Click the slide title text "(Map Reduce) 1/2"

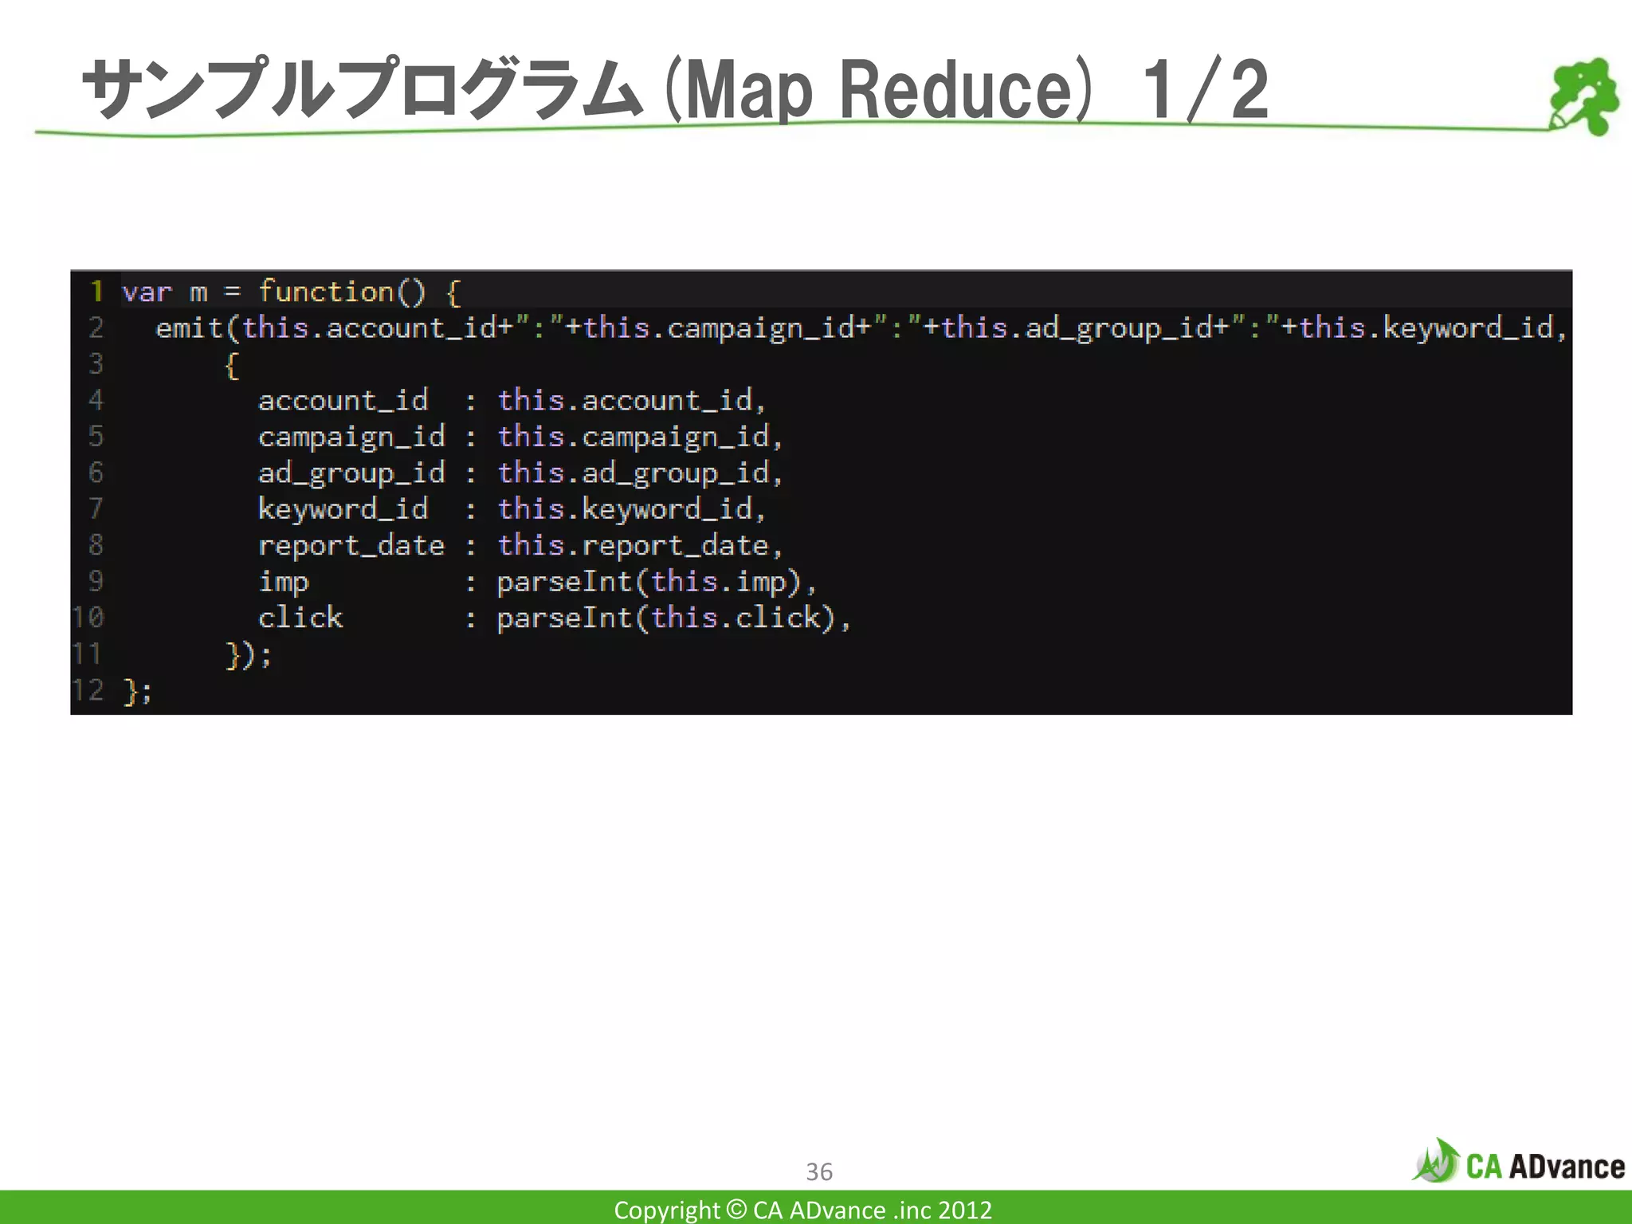click(967, 90)
